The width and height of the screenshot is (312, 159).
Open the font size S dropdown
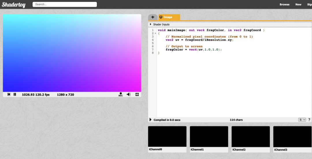(x=302, y=120)
